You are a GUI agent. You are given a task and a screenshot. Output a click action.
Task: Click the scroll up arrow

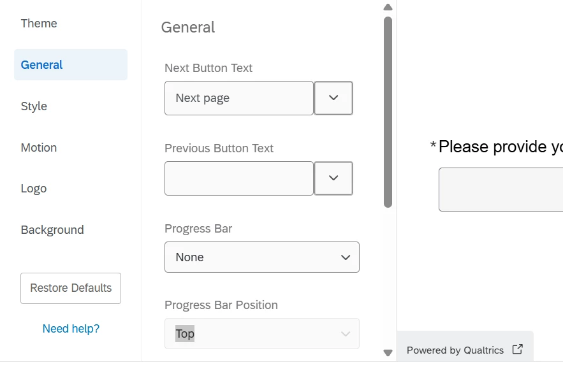coord(388,7)
